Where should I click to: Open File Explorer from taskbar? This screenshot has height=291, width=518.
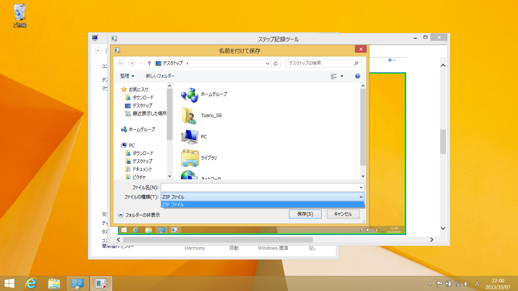click(x=55, y=283)
